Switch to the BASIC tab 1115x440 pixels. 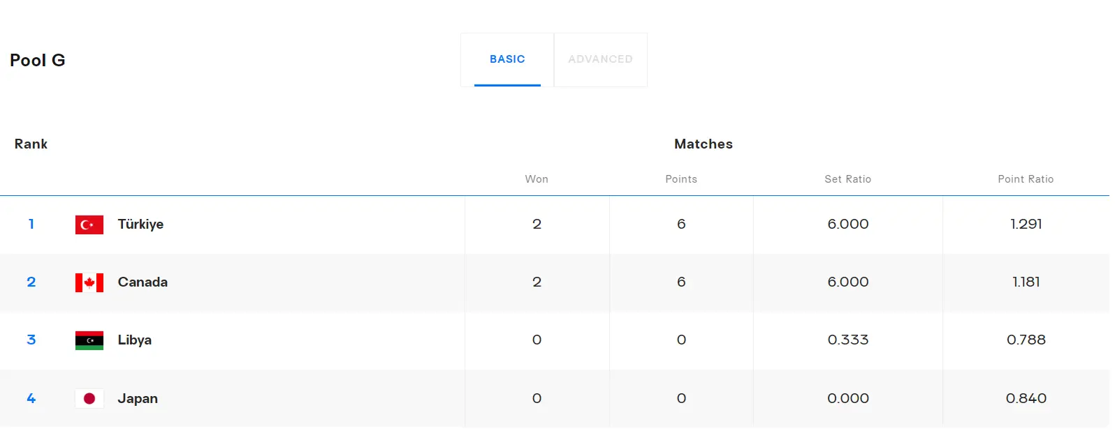pyautogui.click(x=507, y=59)
